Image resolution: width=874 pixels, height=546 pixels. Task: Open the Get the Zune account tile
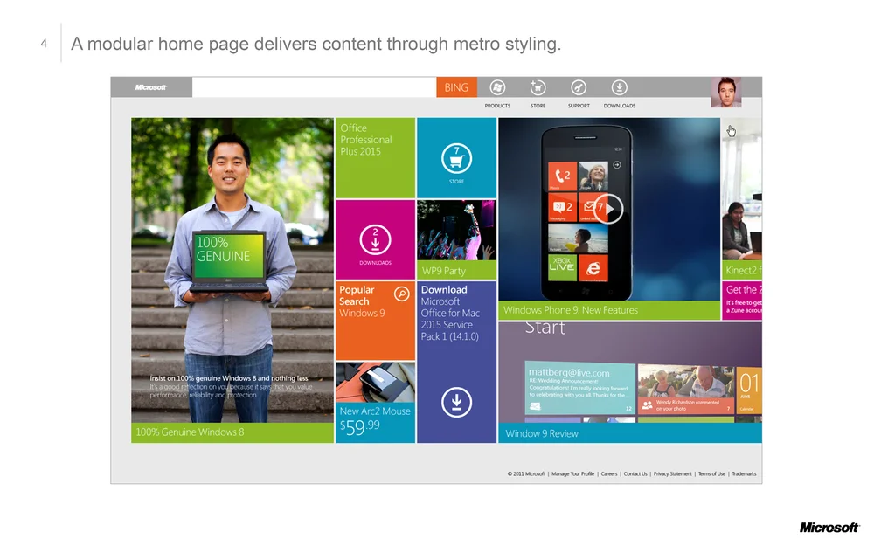pyautogui.click(x=742, y=301)
